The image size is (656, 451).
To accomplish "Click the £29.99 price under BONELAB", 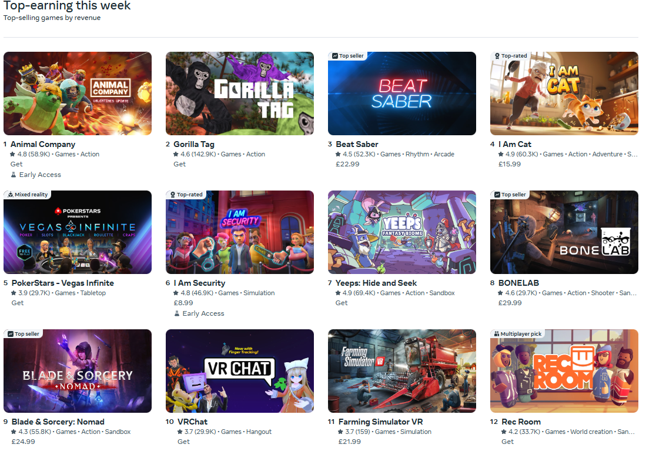I will pos(510,303).
